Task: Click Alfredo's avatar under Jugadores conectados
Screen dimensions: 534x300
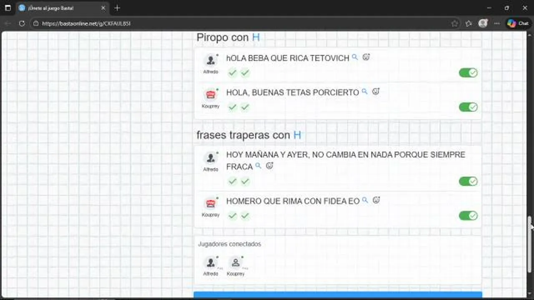Action: (x=211, y=263)
